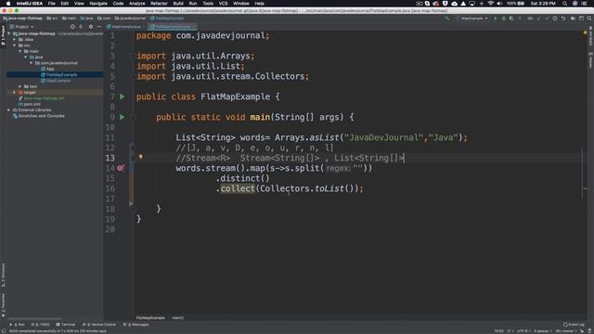Click javadevjournal in navigation bar breadcrumb
This screenshot has width=594, height=334.
click(130, 19)
